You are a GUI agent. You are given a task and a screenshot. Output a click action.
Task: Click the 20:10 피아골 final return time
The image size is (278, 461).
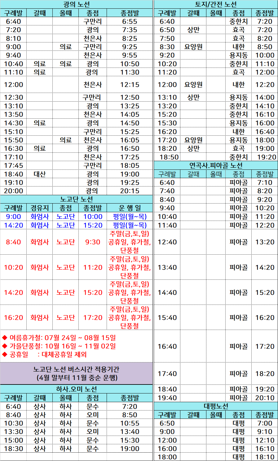click(265, 398)
